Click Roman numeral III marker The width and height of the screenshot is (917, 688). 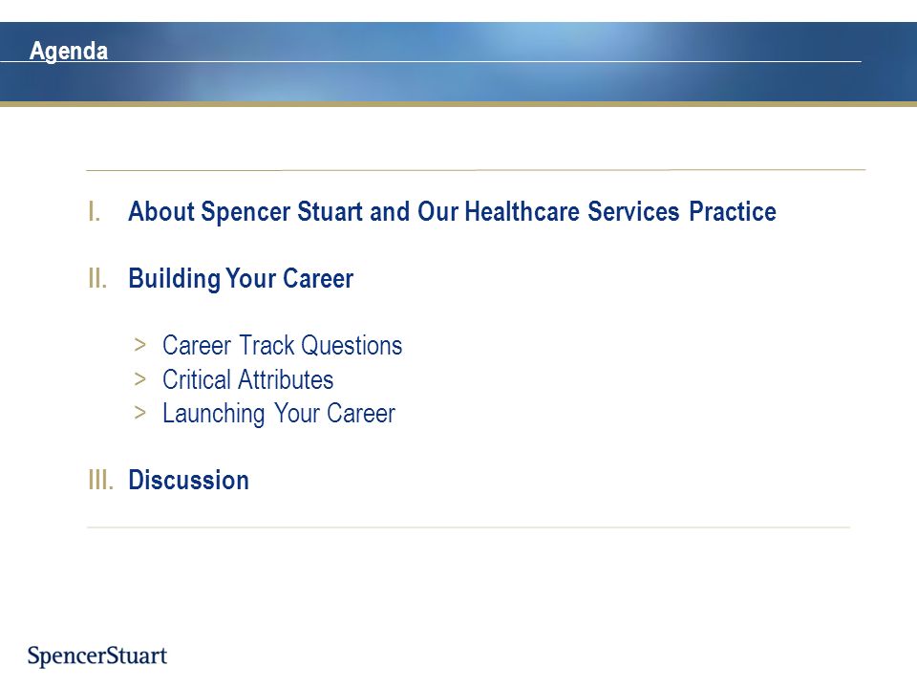pos(100,480)
